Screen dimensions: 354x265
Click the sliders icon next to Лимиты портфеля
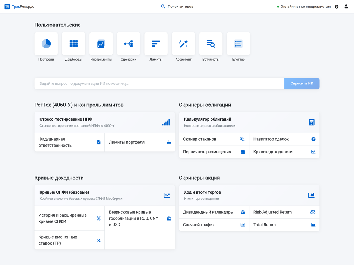pyautogui.click(x=169, y=142)
